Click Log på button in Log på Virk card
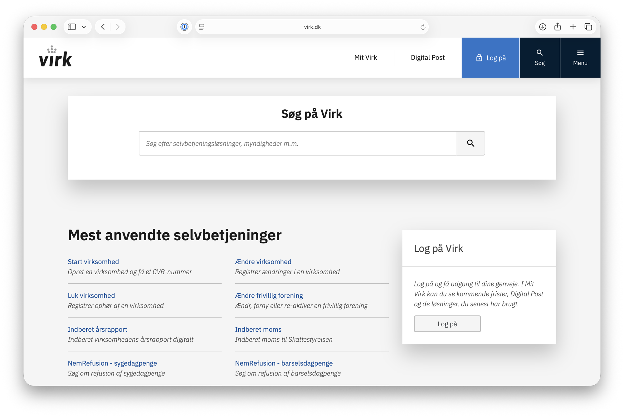The image size is (624, 417). pos(447,324)
